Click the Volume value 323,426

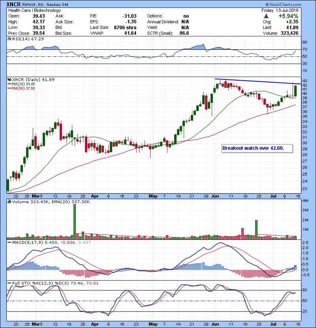point(289,33)
